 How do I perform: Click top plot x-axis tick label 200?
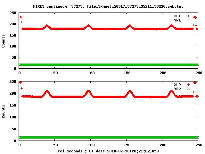(x=163, y=73)
